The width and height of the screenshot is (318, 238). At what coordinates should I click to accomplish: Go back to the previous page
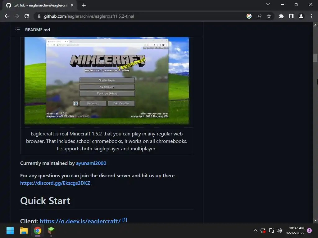tap(7, 16)
